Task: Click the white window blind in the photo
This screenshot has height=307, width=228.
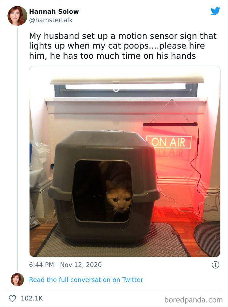Action: (x=127, y=80)
